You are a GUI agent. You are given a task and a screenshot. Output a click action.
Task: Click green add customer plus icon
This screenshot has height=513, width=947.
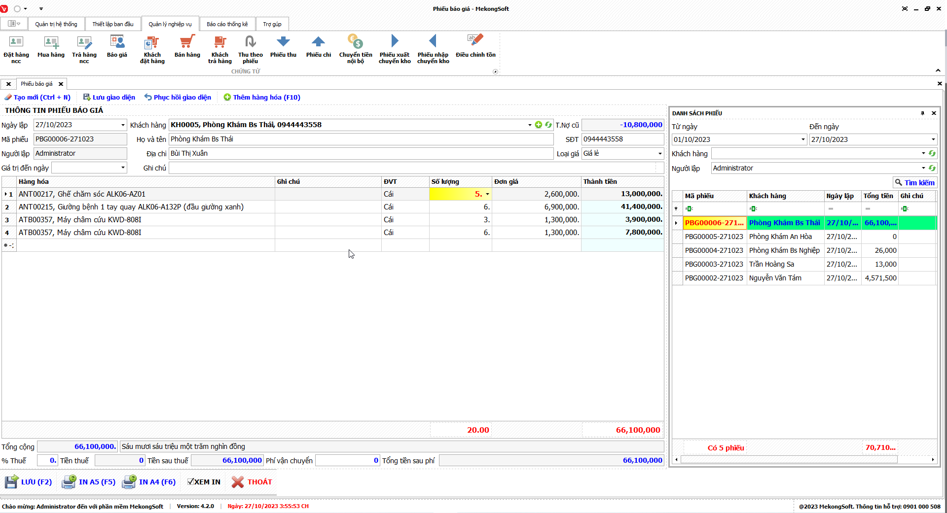point(539,125)
